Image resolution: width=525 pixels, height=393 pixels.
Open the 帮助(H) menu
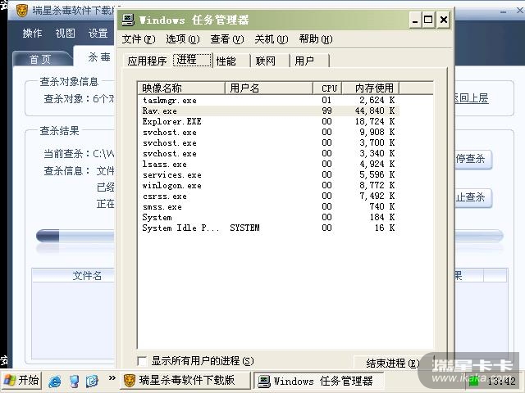point(316,39)
